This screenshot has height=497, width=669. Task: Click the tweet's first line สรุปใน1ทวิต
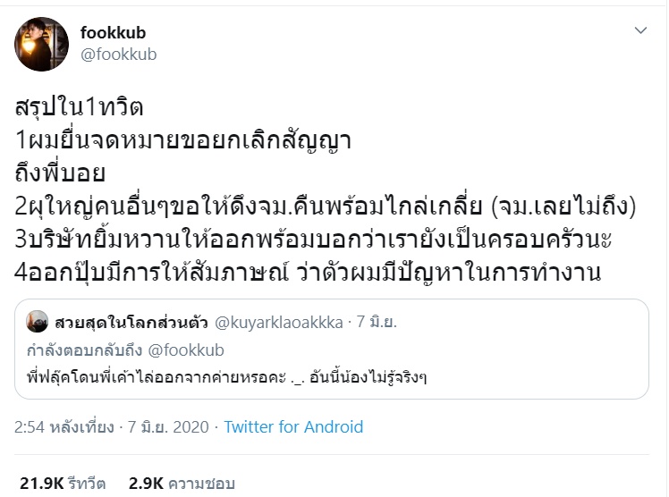point(80,107)
